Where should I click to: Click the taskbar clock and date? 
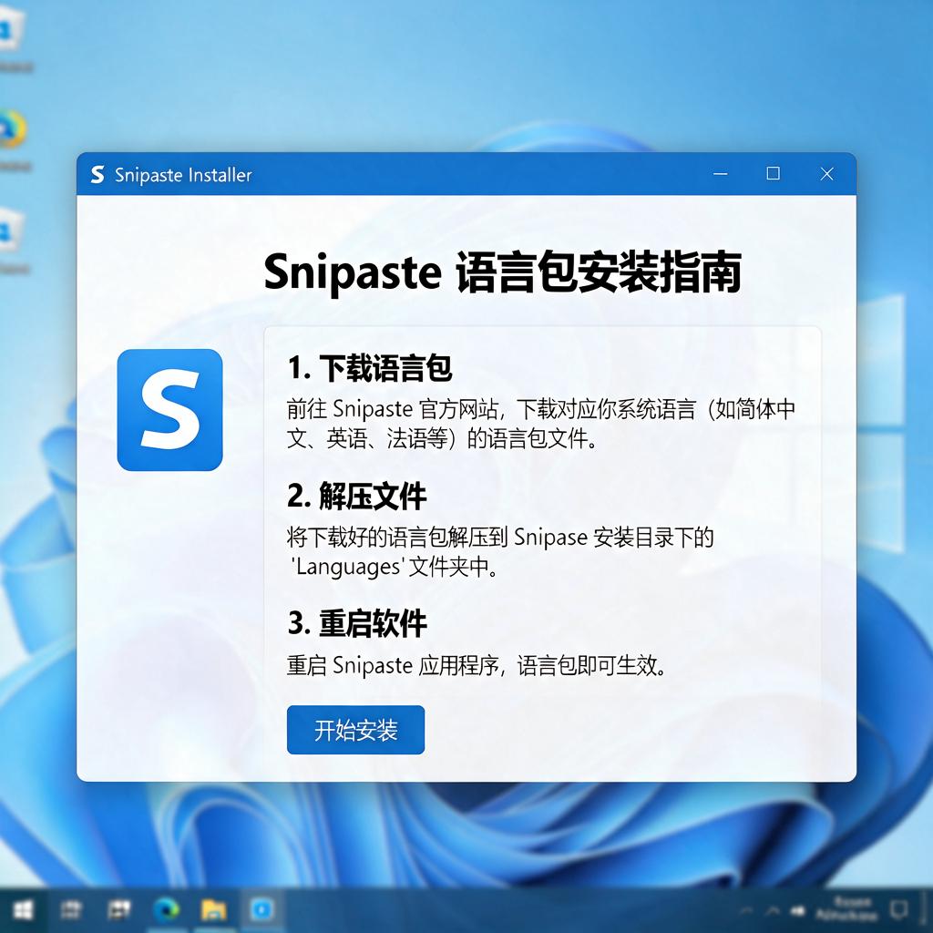tap(846, 908)
